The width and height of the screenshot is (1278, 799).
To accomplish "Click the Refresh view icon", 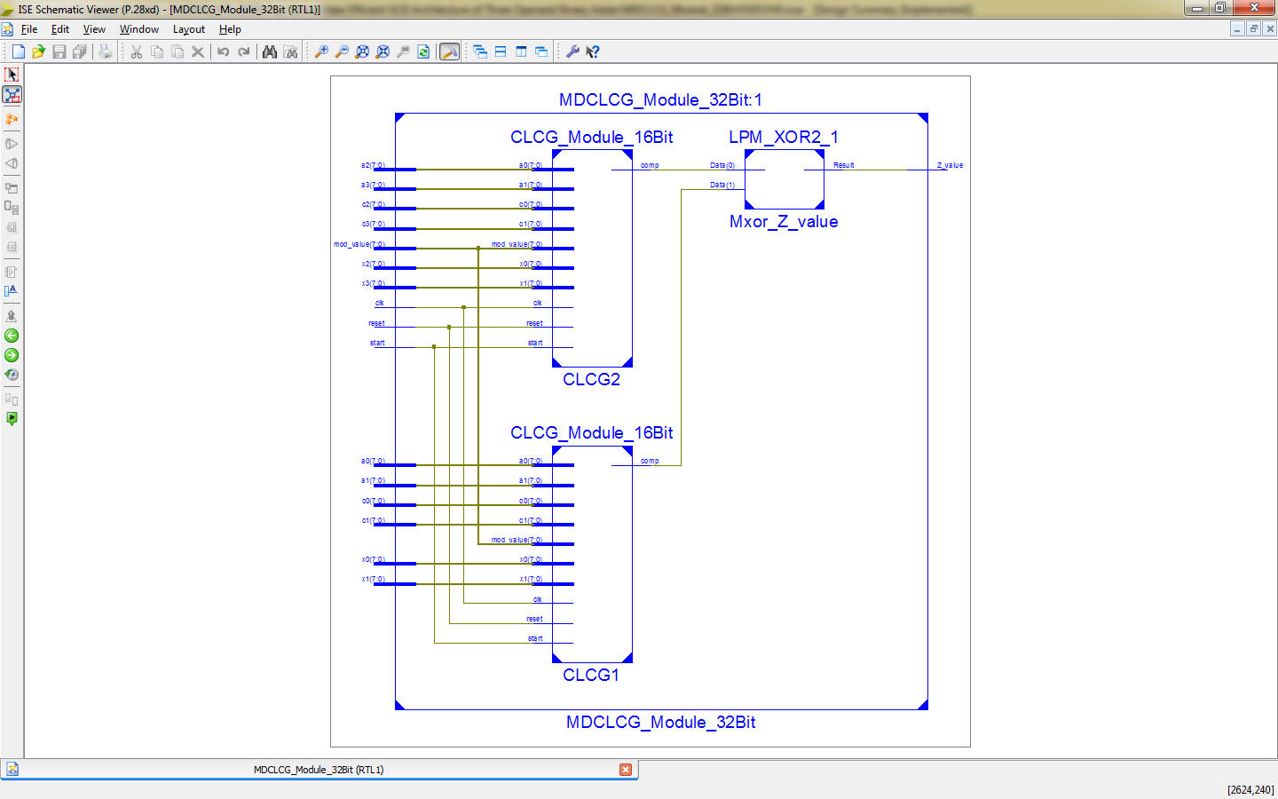I will click(x=423, y=51).
